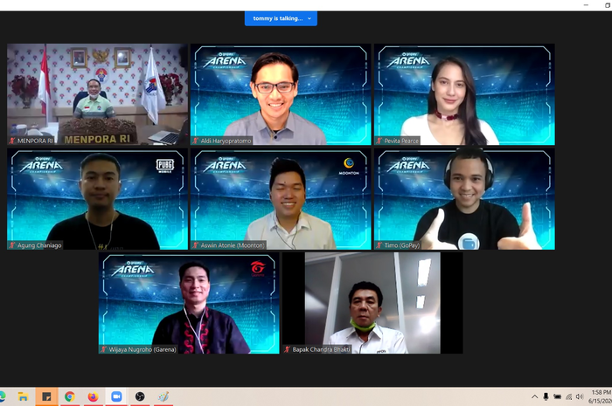This screenshot has height=406, width=612.
Task: Switch to OBS Studio in the taskbar
Action: 140,396
